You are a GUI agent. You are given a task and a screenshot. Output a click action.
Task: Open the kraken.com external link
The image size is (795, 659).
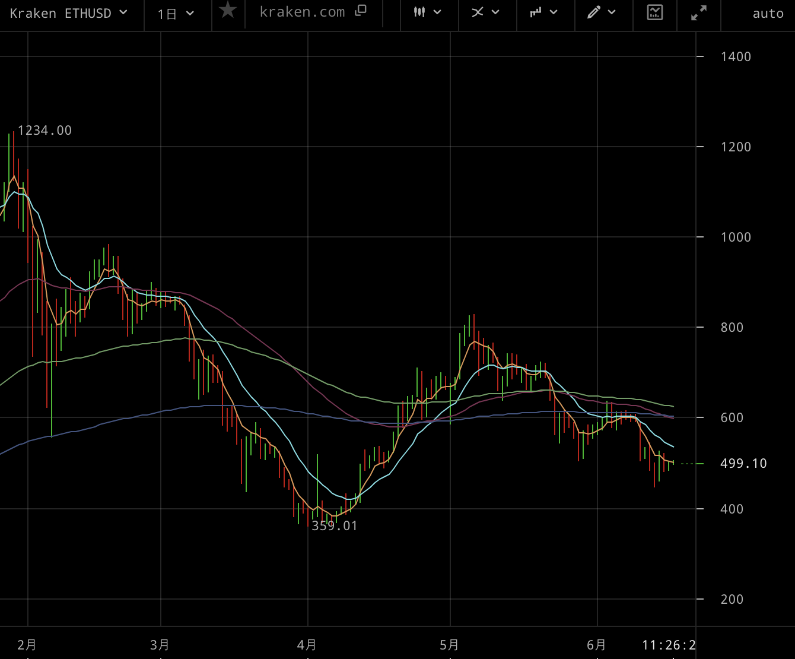point(313,12)
